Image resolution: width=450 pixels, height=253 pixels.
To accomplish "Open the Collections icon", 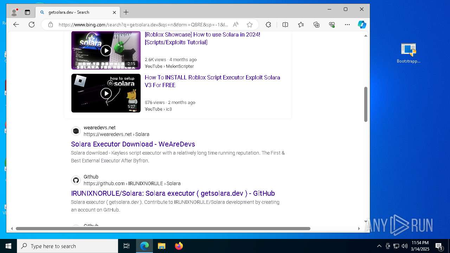I will [x=316, y=25].
